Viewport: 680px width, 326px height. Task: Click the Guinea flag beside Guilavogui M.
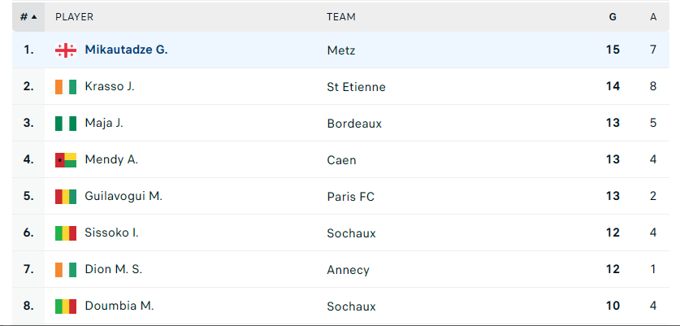coord(66,197)
